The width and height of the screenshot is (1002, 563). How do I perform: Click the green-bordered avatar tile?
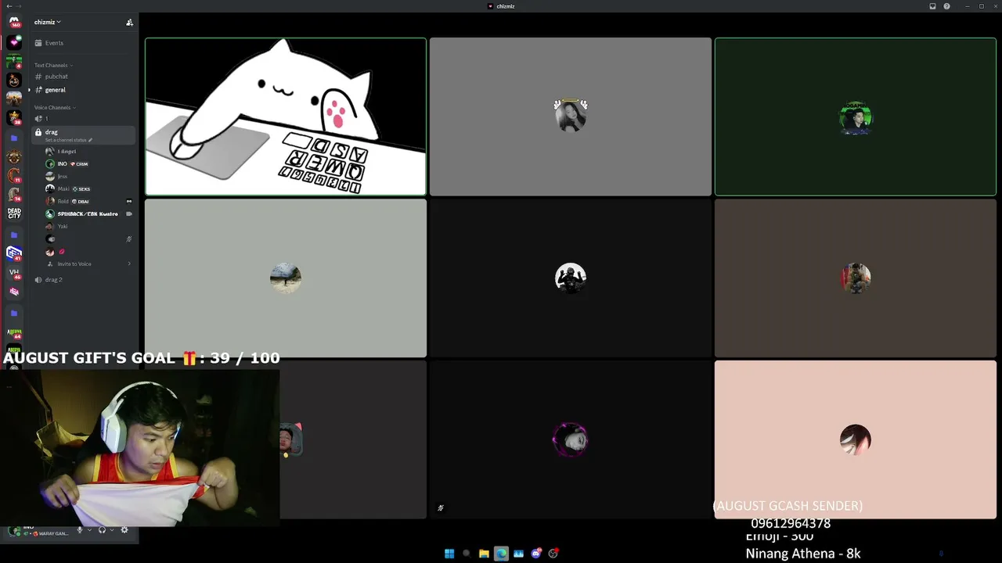[x=856, y=117]
